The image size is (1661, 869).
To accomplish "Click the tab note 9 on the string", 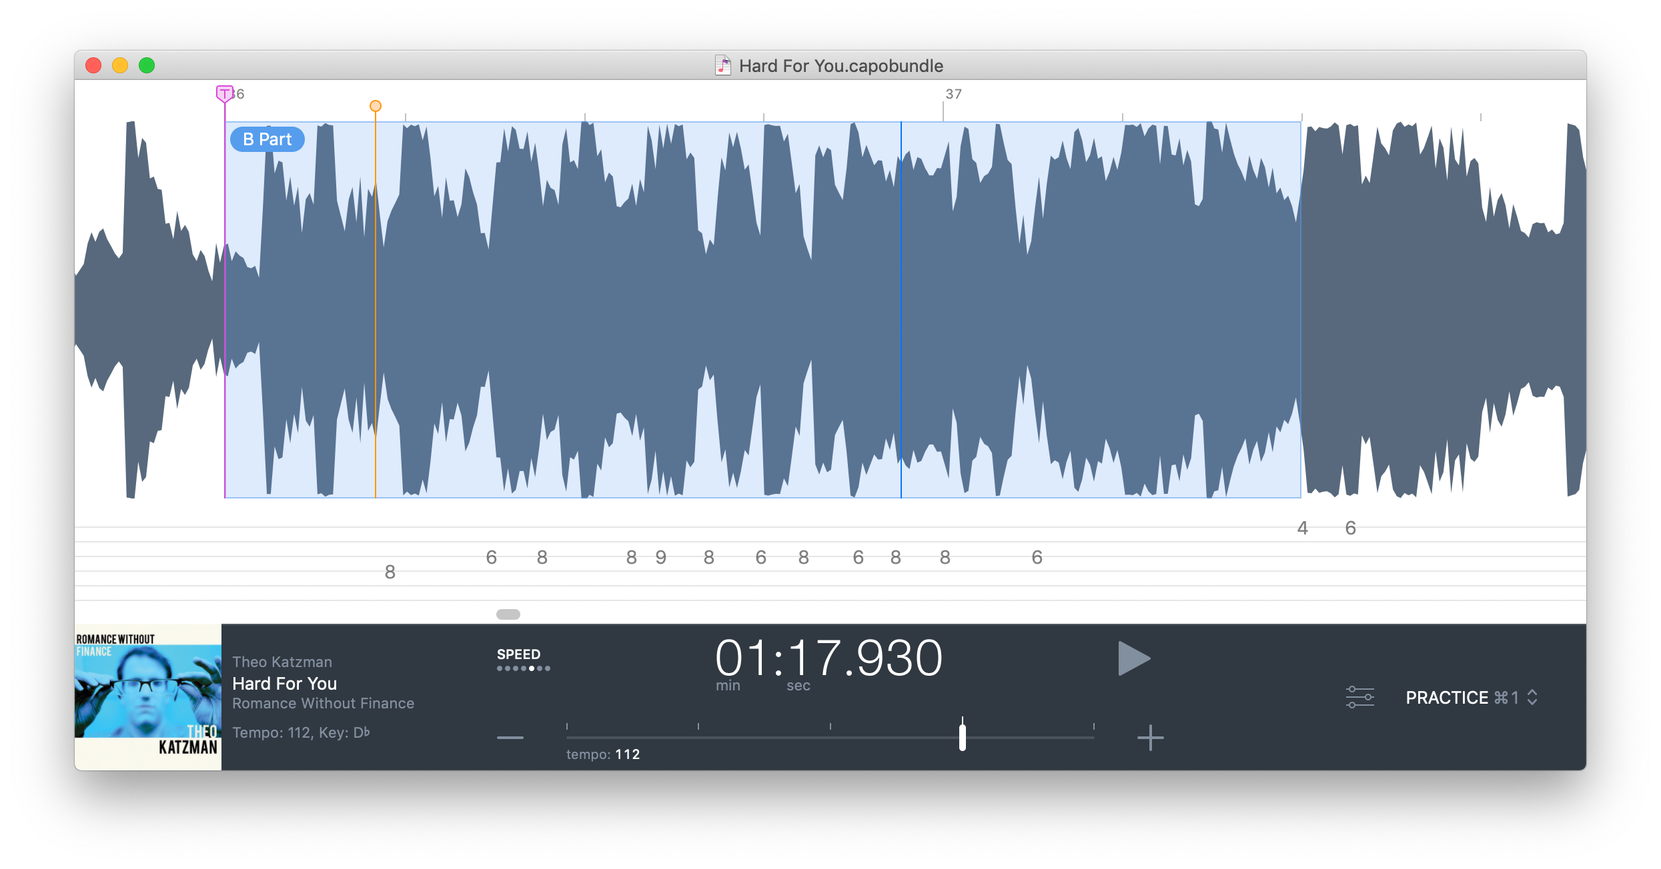I will [x=660, y=557].
